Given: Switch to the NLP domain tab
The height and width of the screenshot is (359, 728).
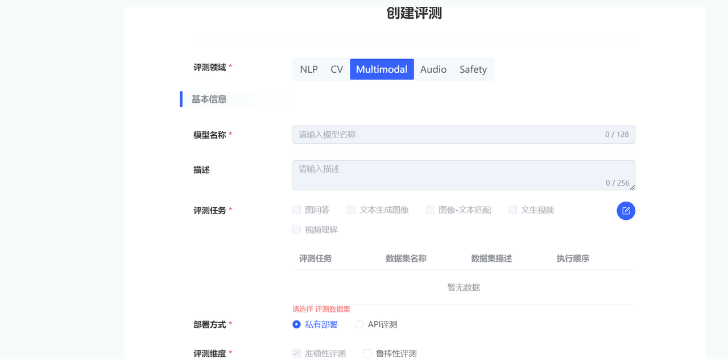Looking at the screenshot, I should pos(309,69).
